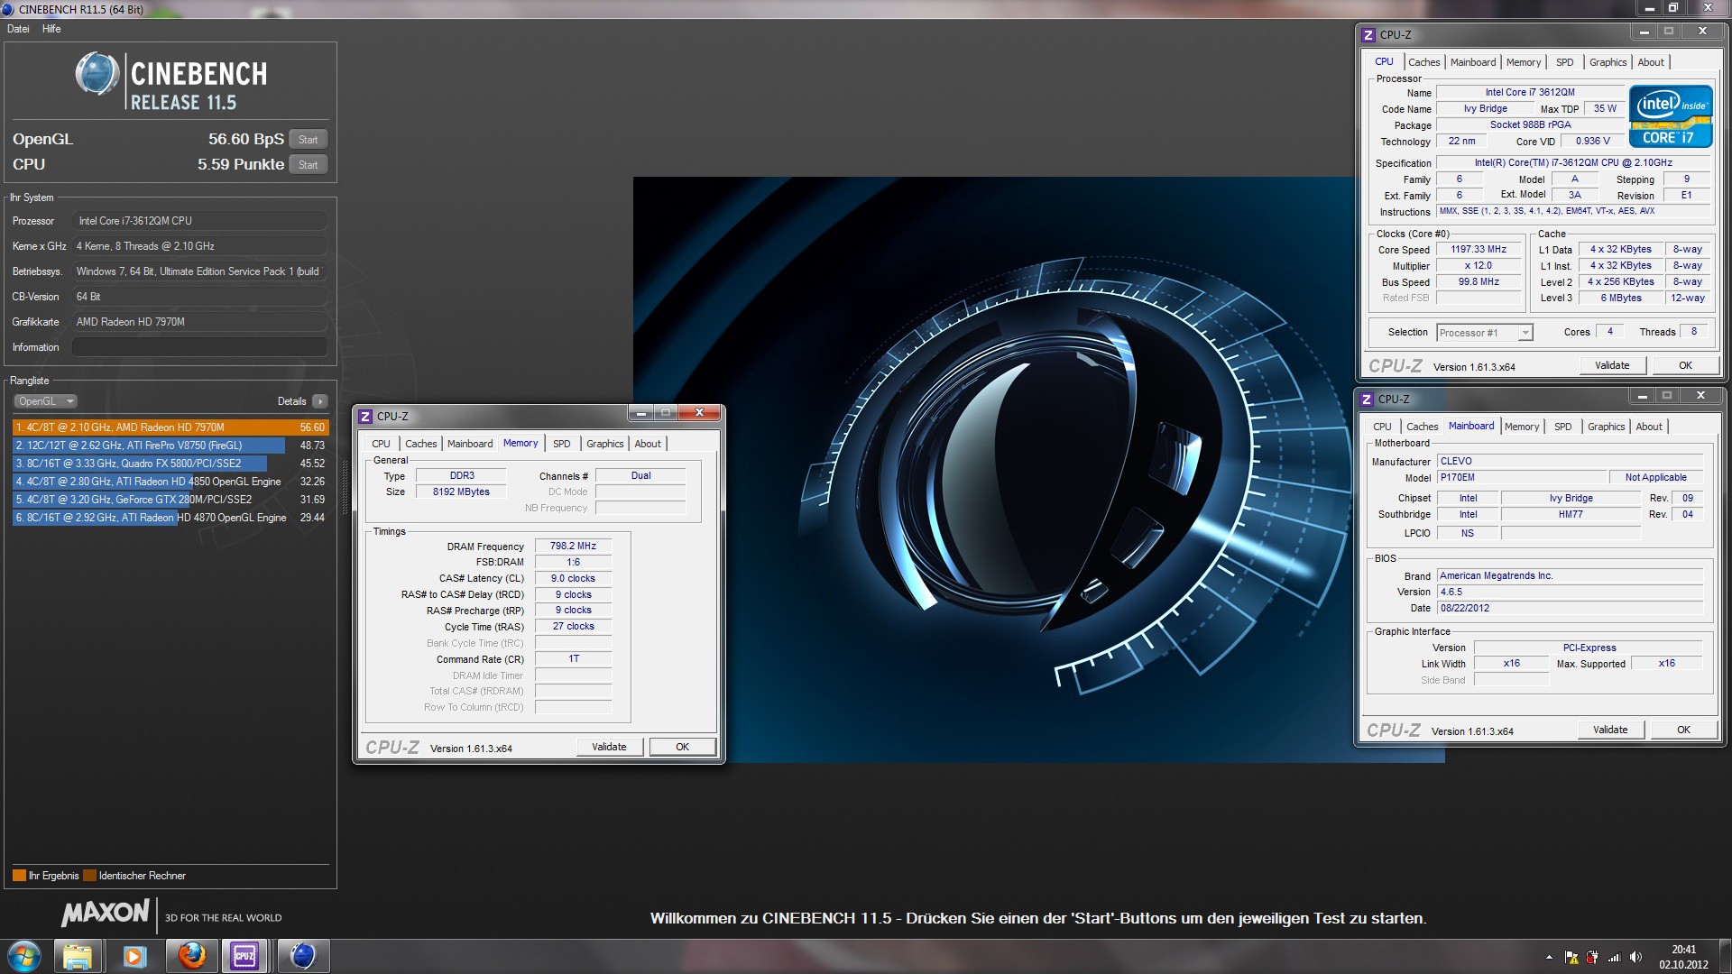Open the Datei menu
Screen dimensions: 1732x974
pyautogui.click(x=18, y=29)
